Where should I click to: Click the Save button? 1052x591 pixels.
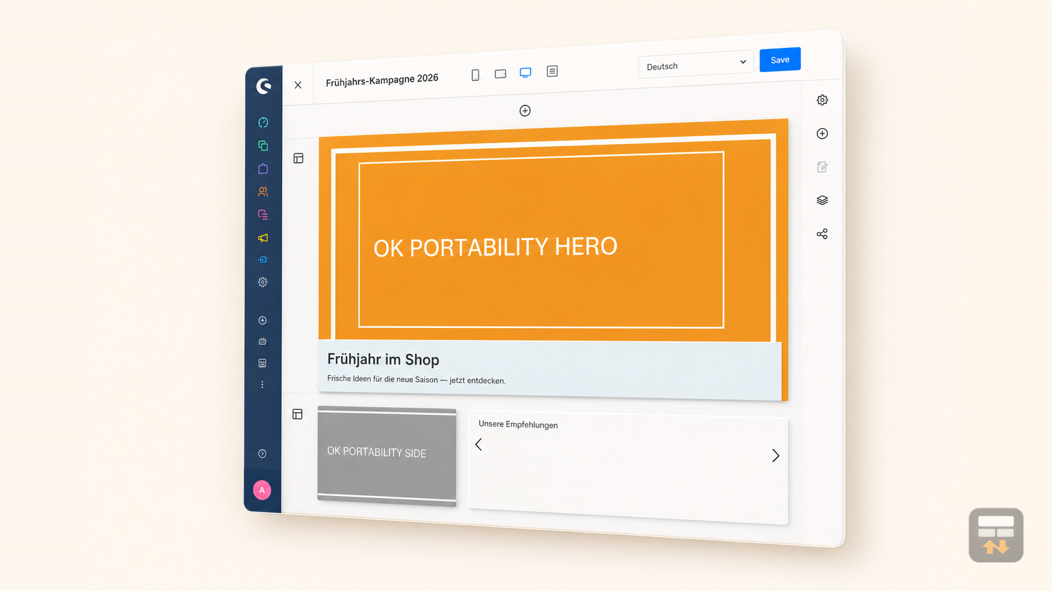[780, 60]
